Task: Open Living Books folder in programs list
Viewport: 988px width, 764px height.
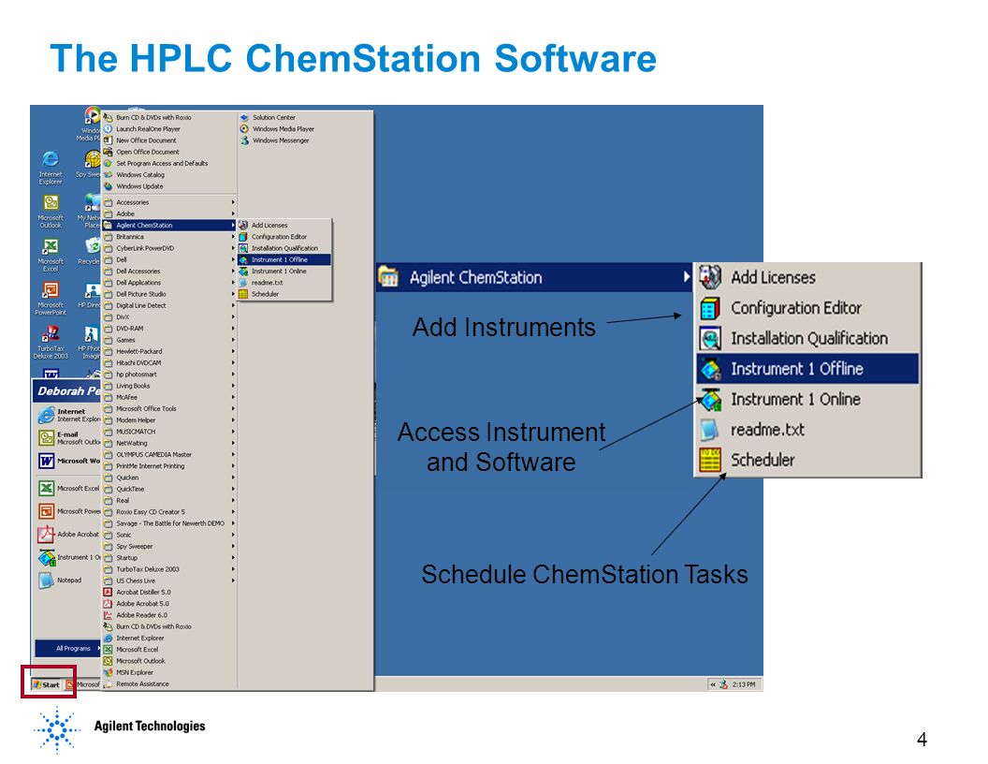Action: (168, 386)
